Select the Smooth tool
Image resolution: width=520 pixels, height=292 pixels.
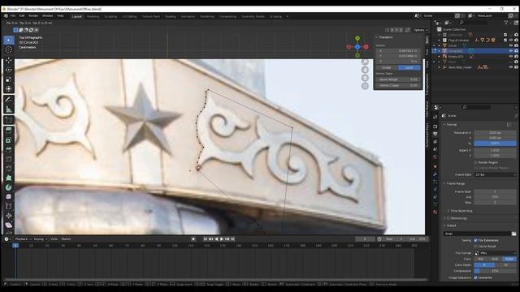pos(9,196)
